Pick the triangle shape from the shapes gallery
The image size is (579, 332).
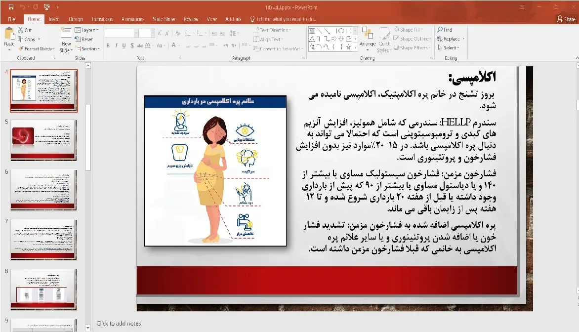tap(312, 39)
